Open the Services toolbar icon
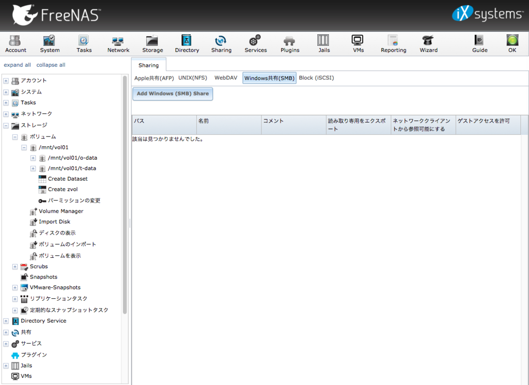 tap(255, 44)
